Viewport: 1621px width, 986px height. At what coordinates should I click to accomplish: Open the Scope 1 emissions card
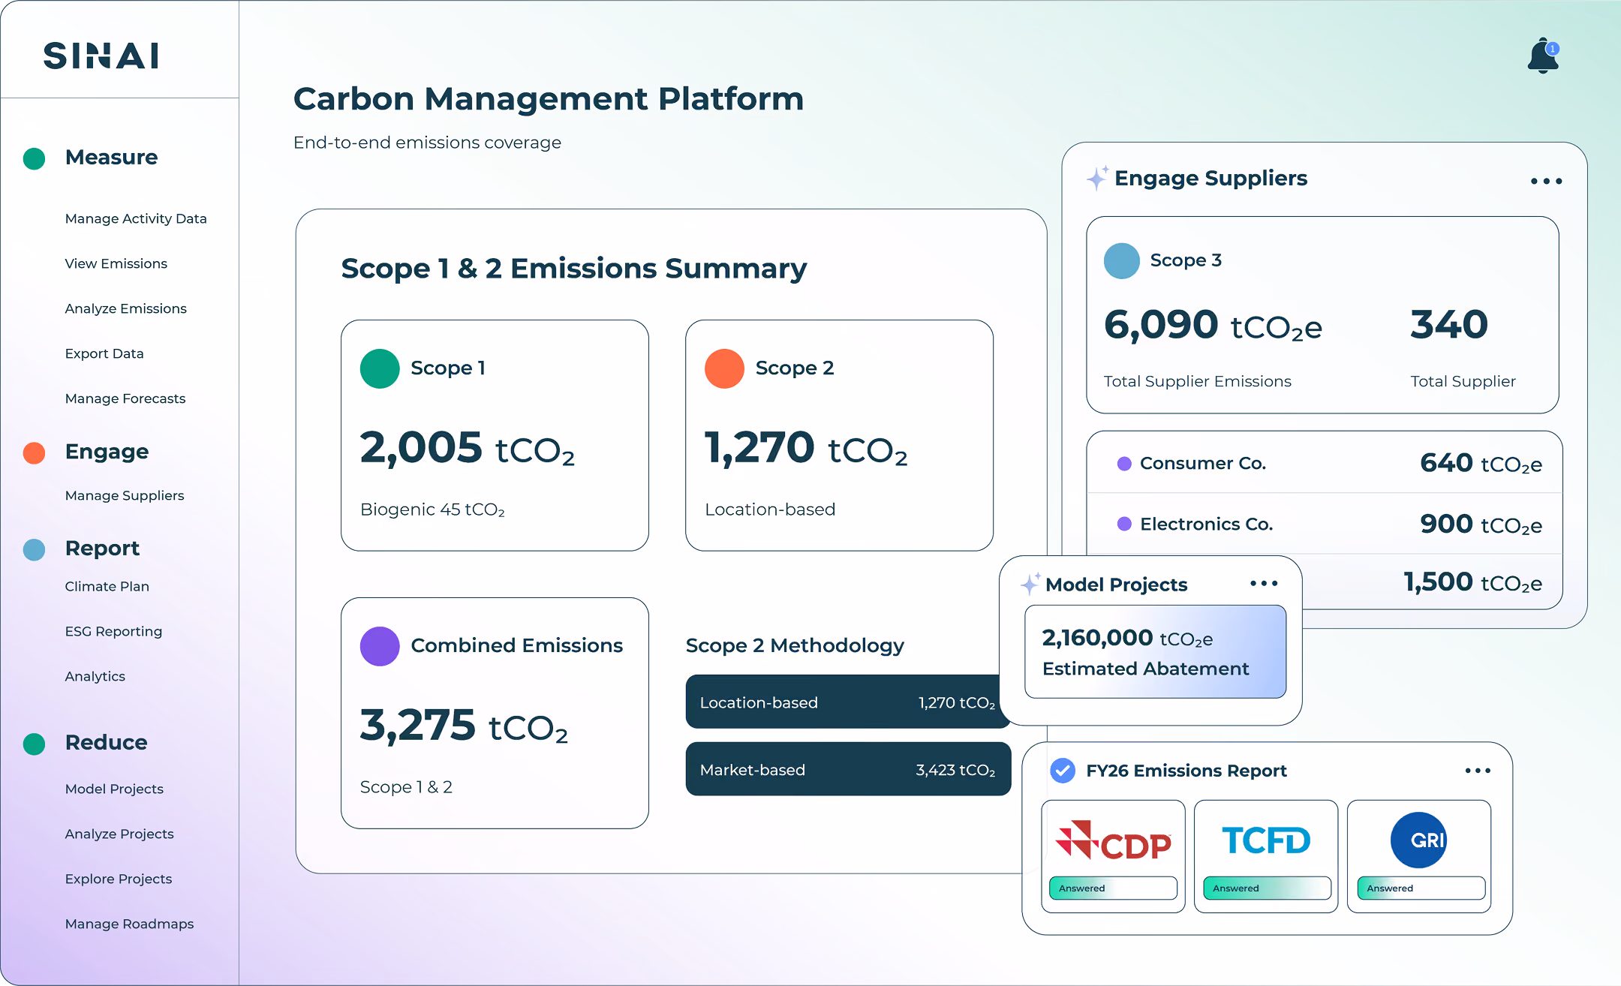click(495, 436)
